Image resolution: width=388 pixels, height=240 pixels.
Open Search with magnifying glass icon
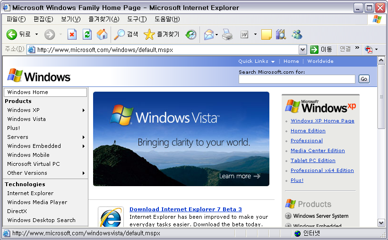point(119,34)
